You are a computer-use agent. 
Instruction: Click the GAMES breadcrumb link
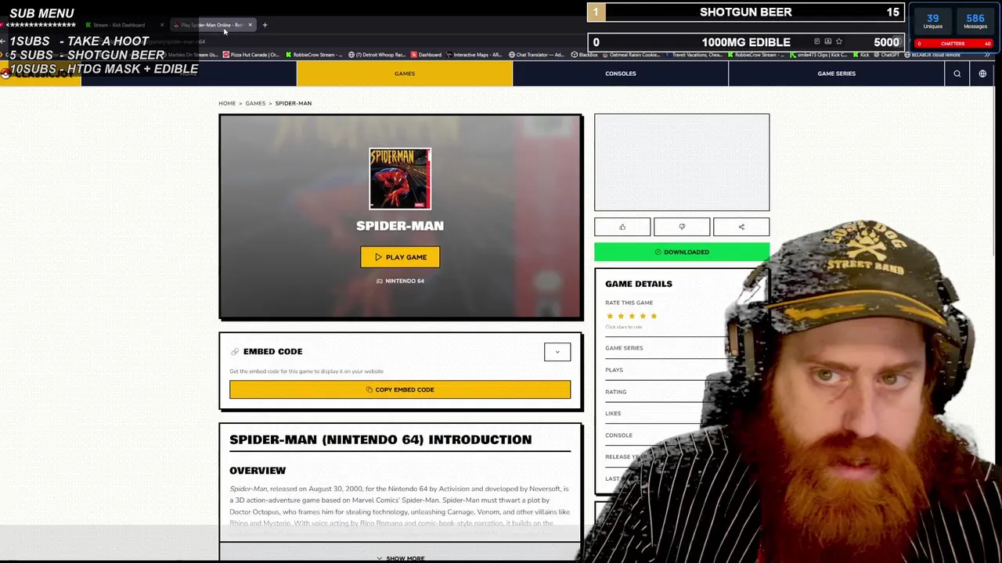coord(255,103)
